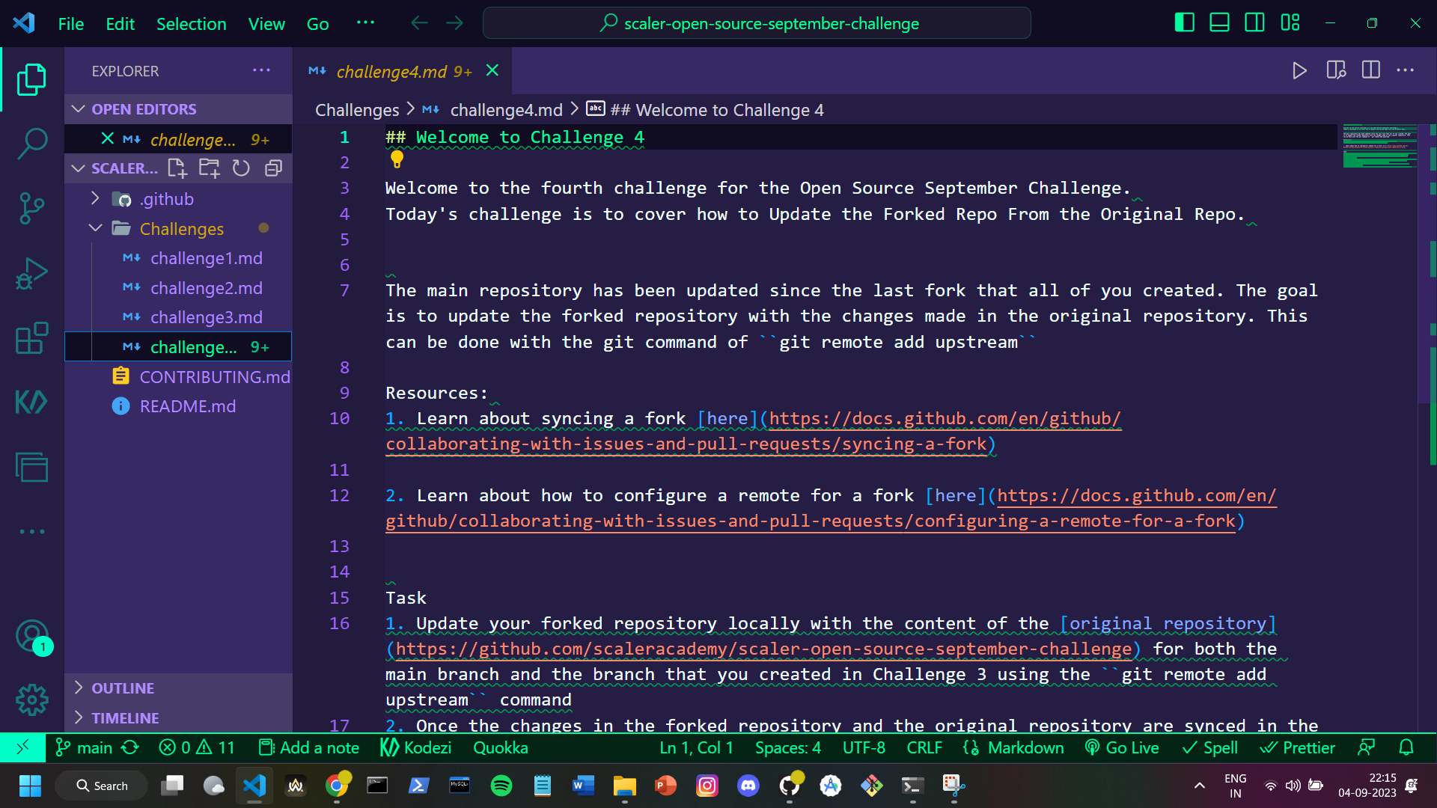This screenshot has width=1437, height=808.
Task: Create a new file in the explorer
Action: pyautogui.click(x=177, y=168)
